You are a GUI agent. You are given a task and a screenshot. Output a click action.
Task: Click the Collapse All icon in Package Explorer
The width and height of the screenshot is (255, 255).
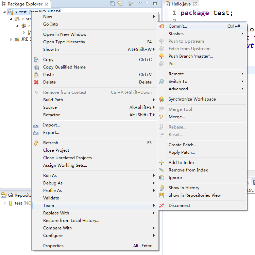113,4
